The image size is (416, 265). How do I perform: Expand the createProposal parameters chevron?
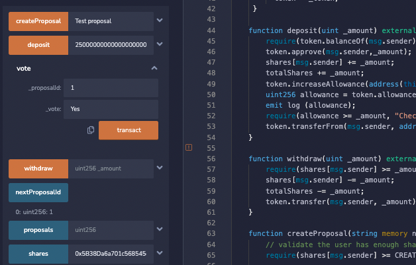(x=160, y=20)
